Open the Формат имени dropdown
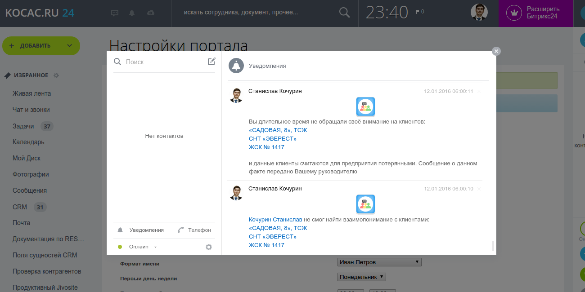585x292 pixels. 379,262
